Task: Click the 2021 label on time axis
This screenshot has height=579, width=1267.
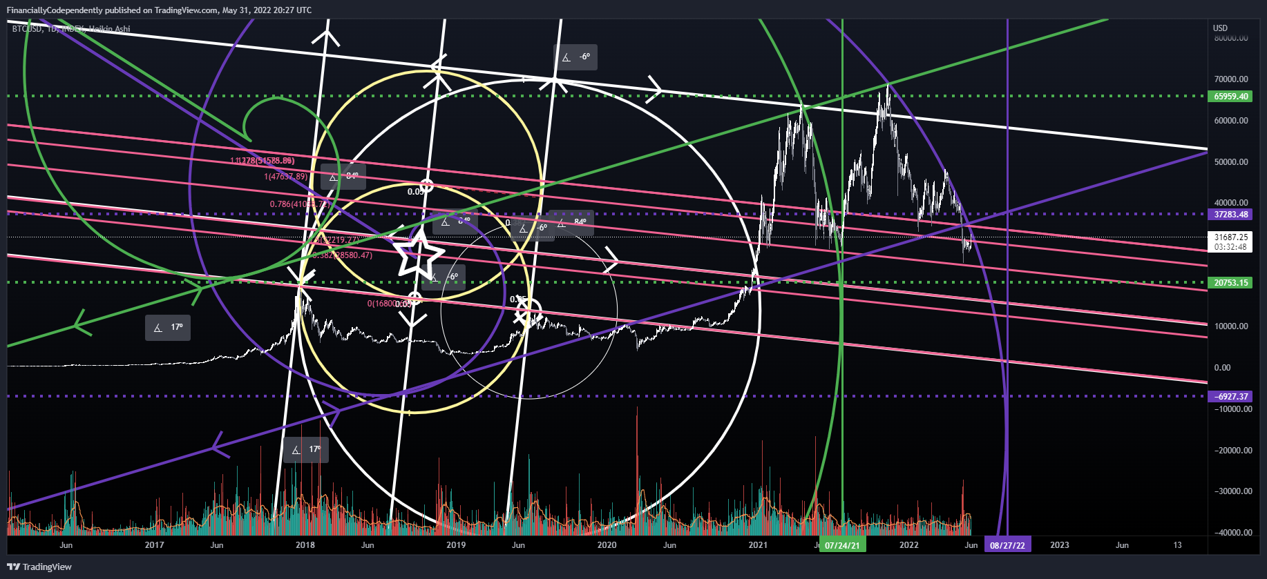Action: 758,545
